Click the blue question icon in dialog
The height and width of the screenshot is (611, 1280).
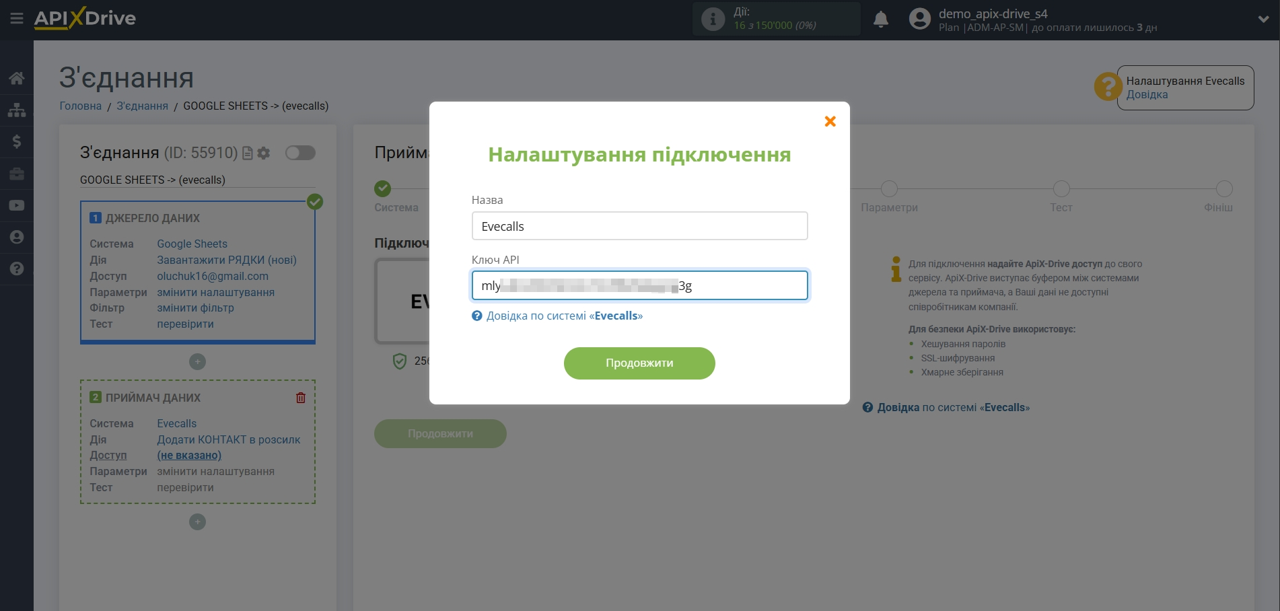[x=477, y=316]
